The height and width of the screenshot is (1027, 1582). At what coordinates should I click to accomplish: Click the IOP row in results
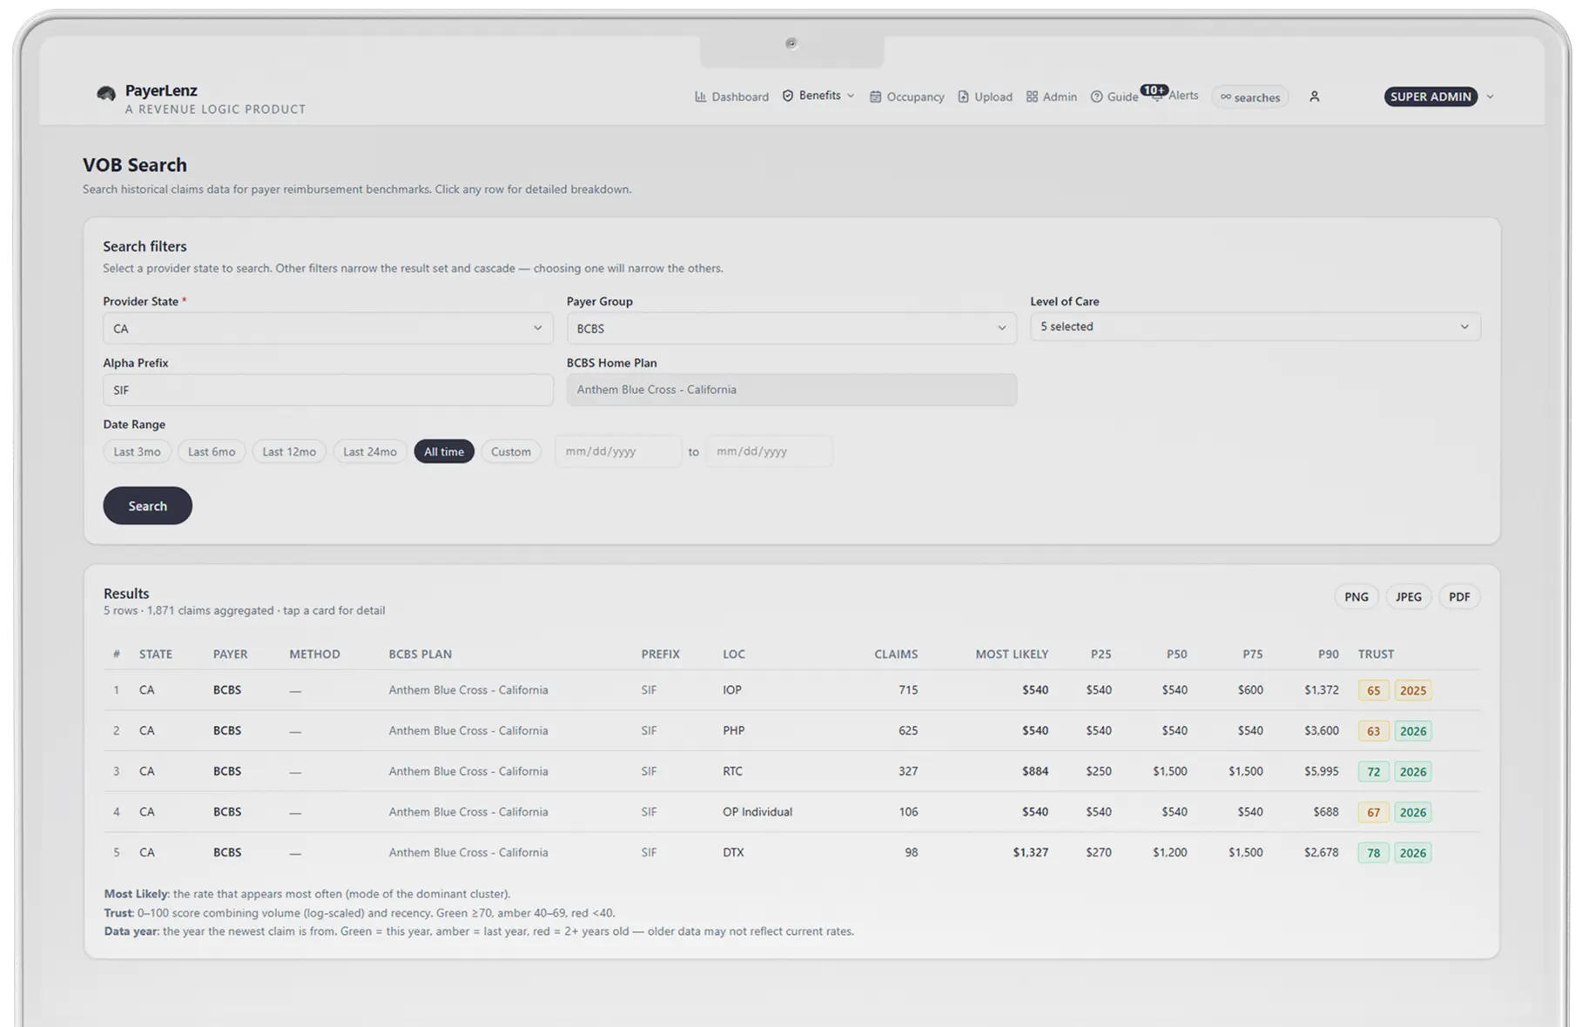(x=791, y=690)
